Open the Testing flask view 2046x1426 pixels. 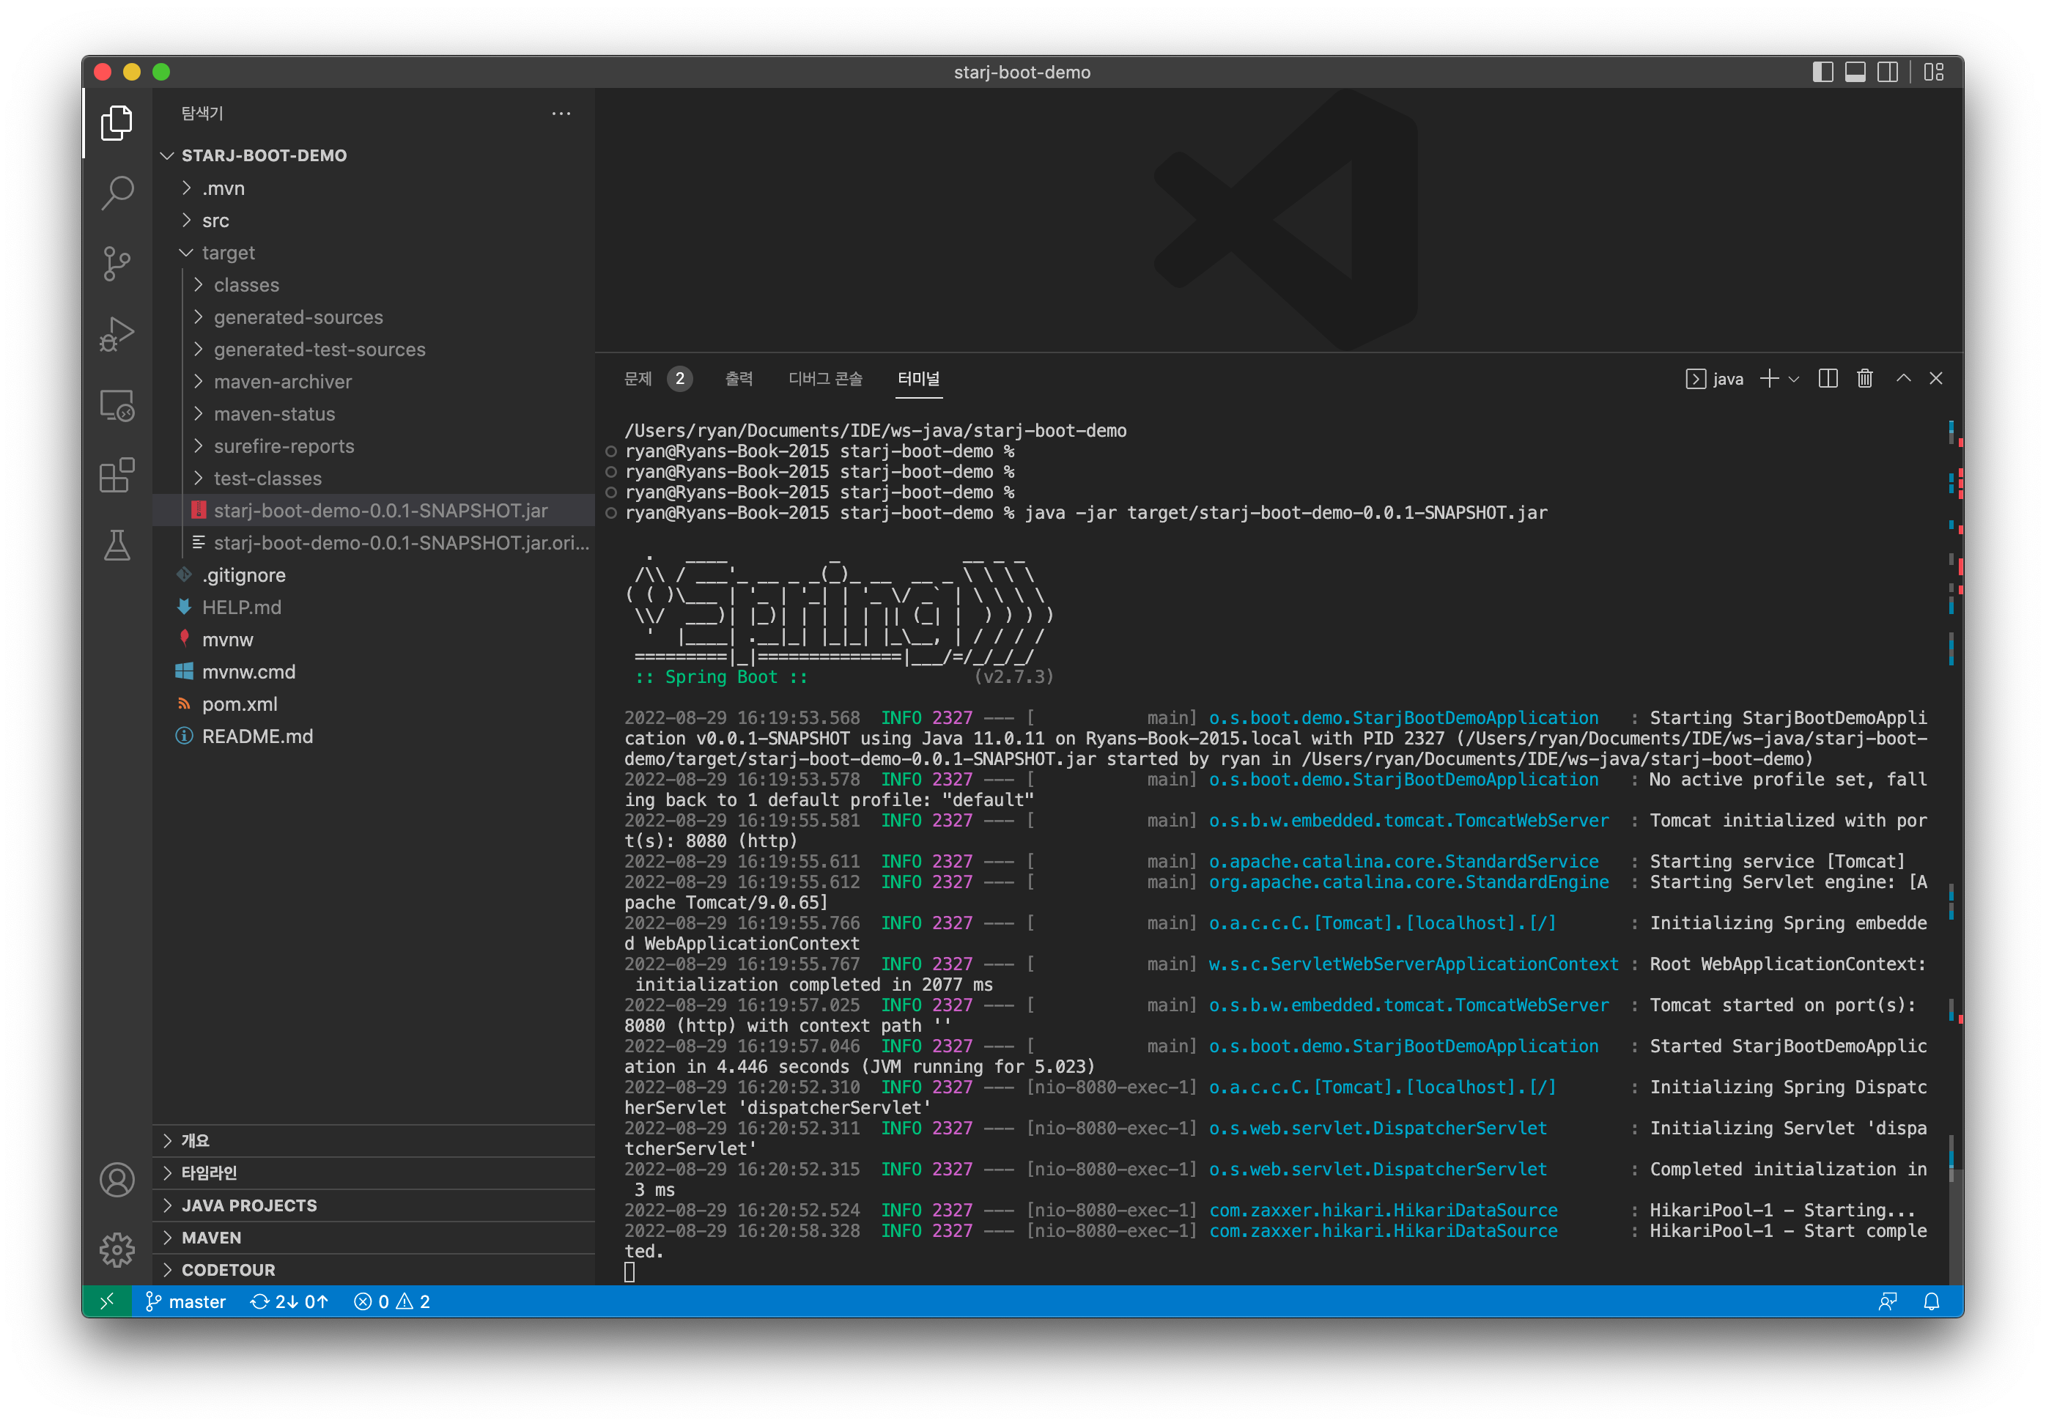[117, 545]
